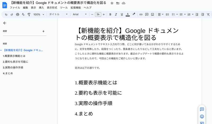Open the 拡張機能 menu
The width and height of the screenshot is (212, 124).
point(76,8)
